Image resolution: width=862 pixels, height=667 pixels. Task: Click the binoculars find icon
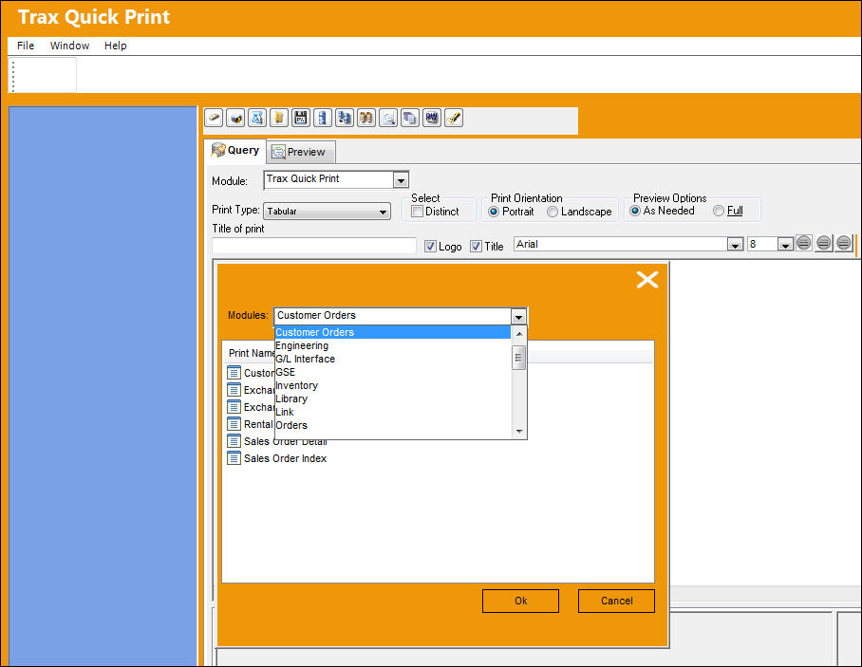366,118
